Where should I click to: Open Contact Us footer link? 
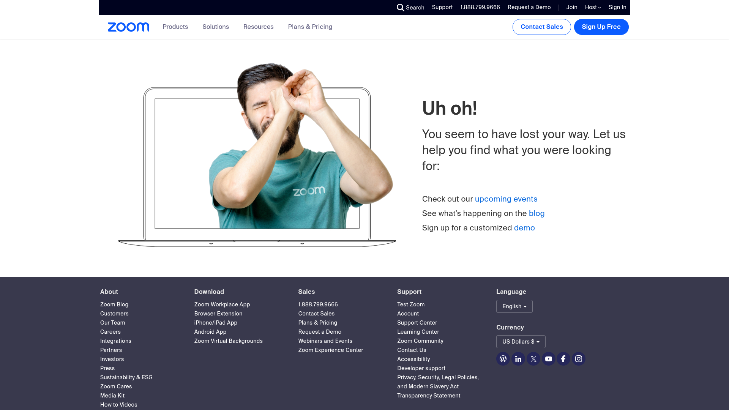coord(412,350)
